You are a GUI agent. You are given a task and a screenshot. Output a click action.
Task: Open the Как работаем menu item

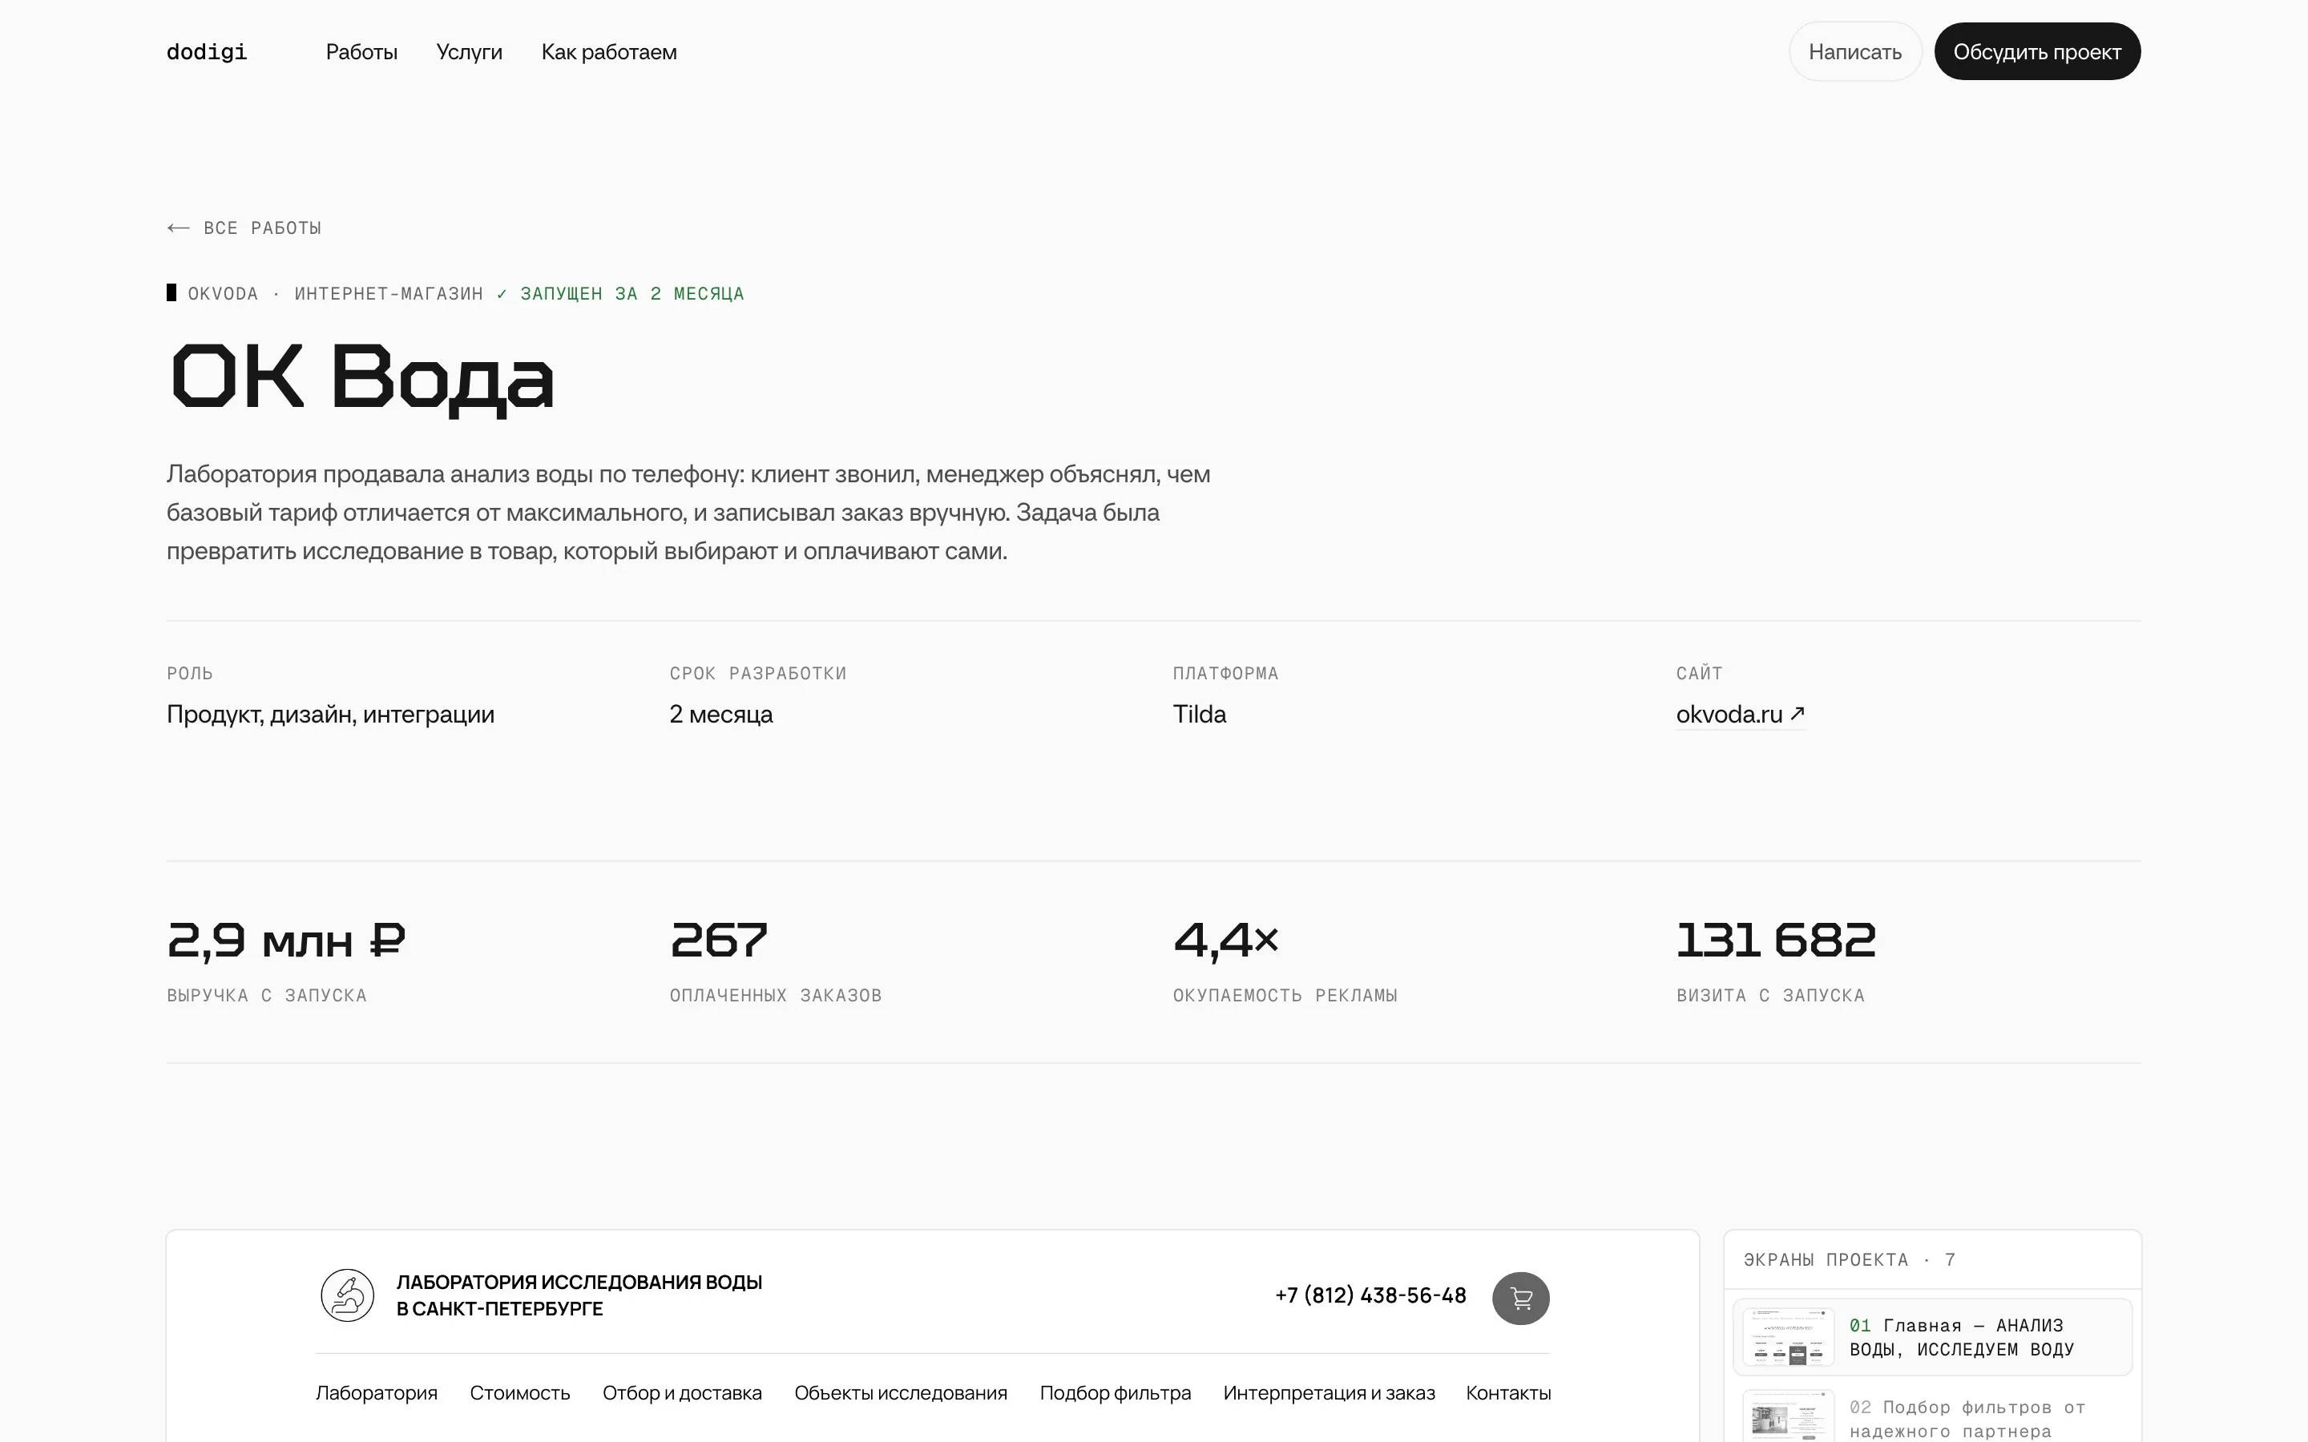tap(609, 51)
